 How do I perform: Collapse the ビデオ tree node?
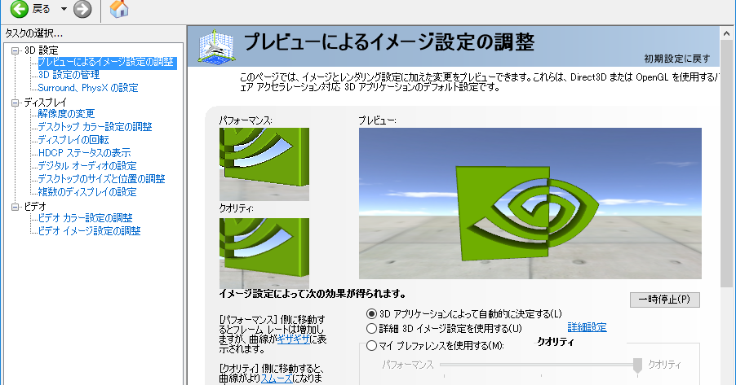click(x=16, y=207)
